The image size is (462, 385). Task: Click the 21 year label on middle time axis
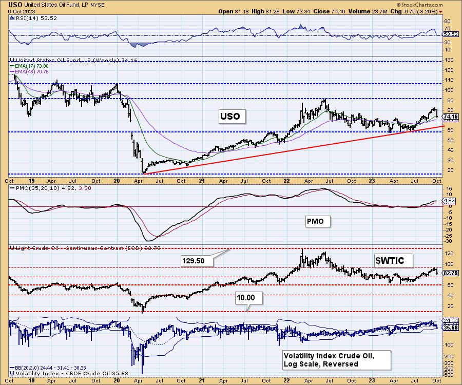pos(202,181)
